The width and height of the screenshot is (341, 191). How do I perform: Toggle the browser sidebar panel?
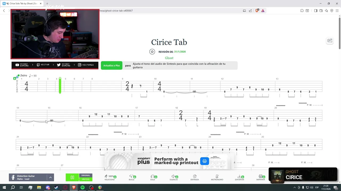[316, 11]
